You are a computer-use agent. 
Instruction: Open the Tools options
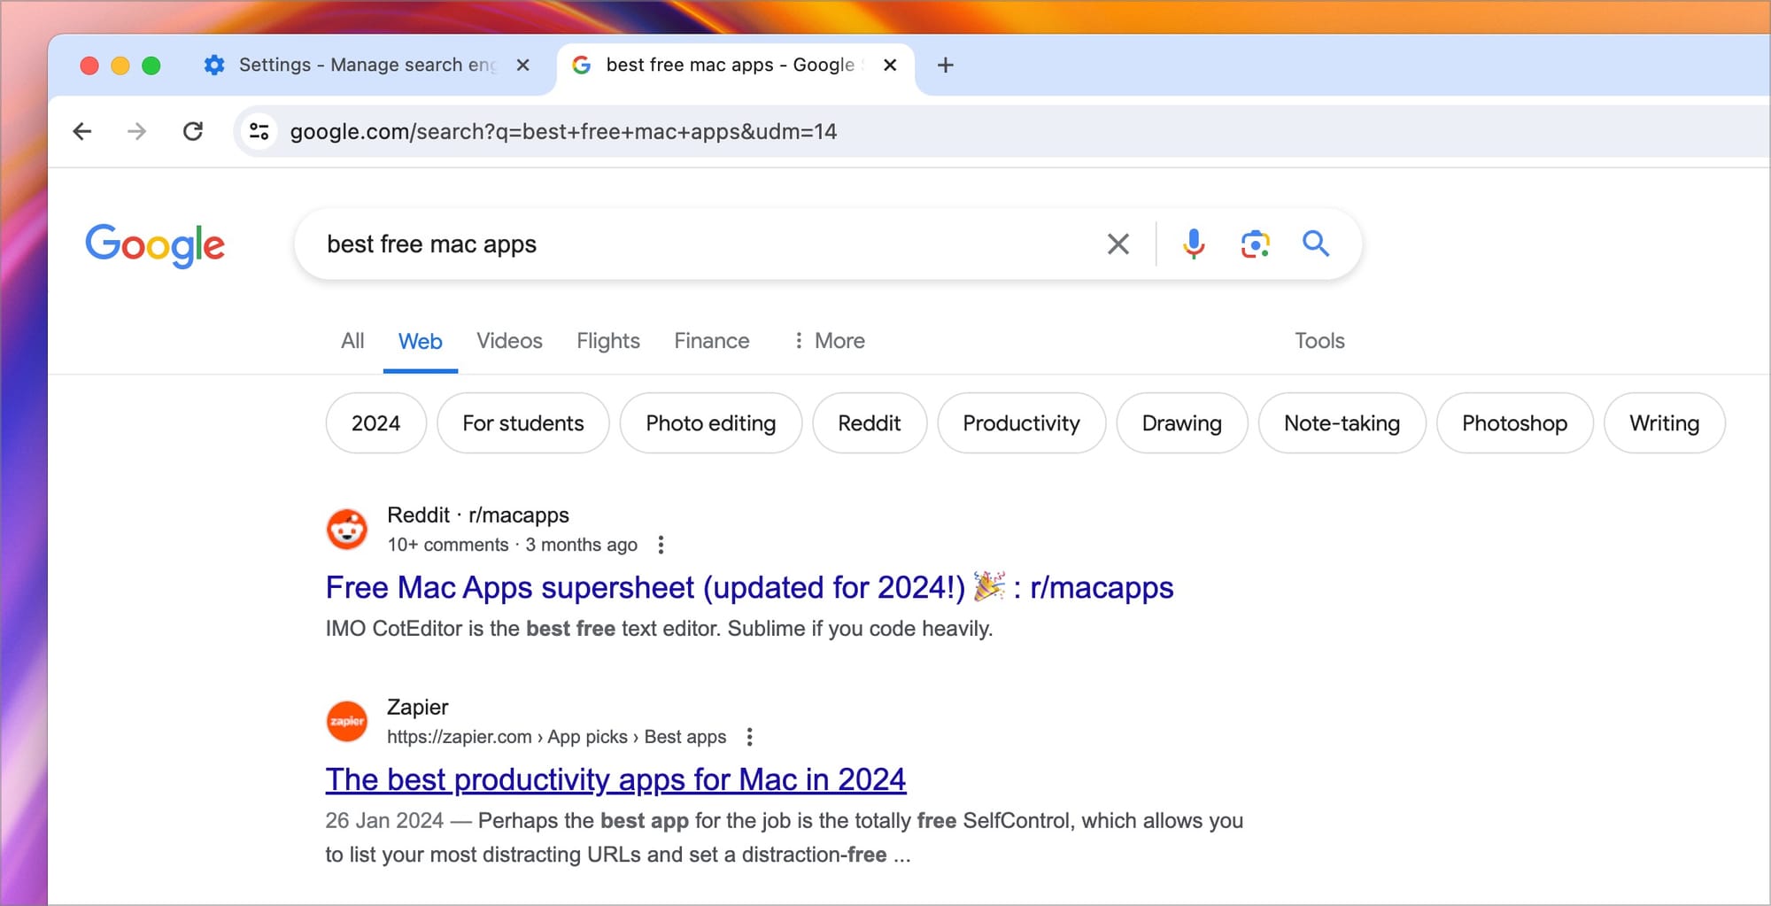click(1319, 341)
